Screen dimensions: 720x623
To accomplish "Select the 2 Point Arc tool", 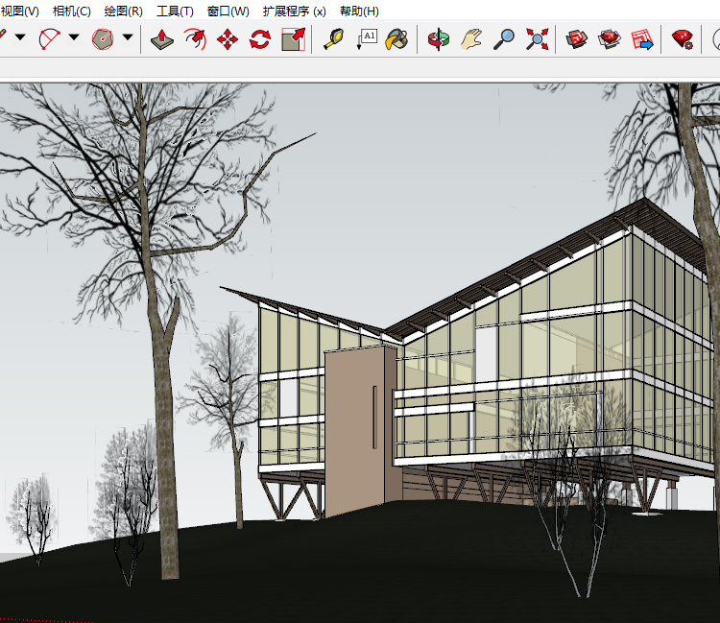I will pyautogui.click(x=49, y=39).
